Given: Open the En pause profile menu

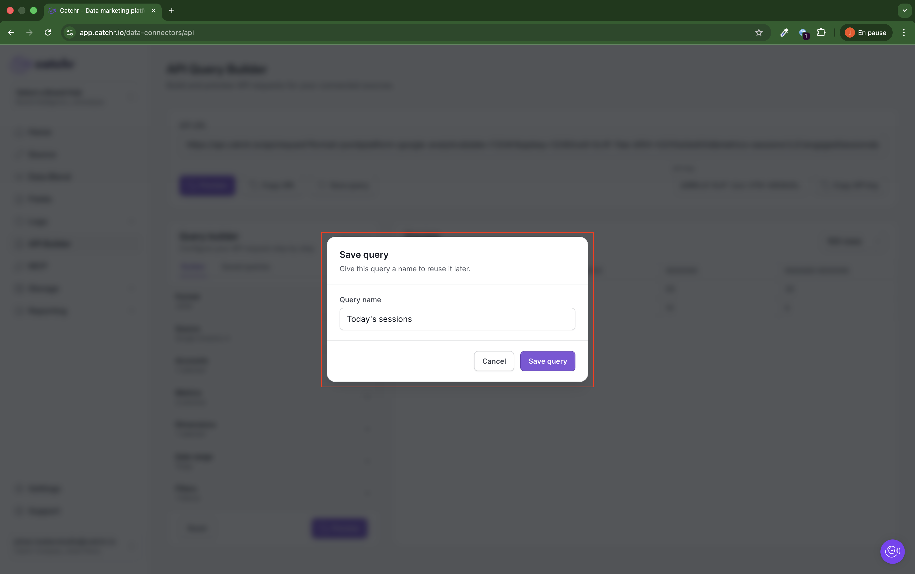Looking at the screenshot, I should pos(866,33).
